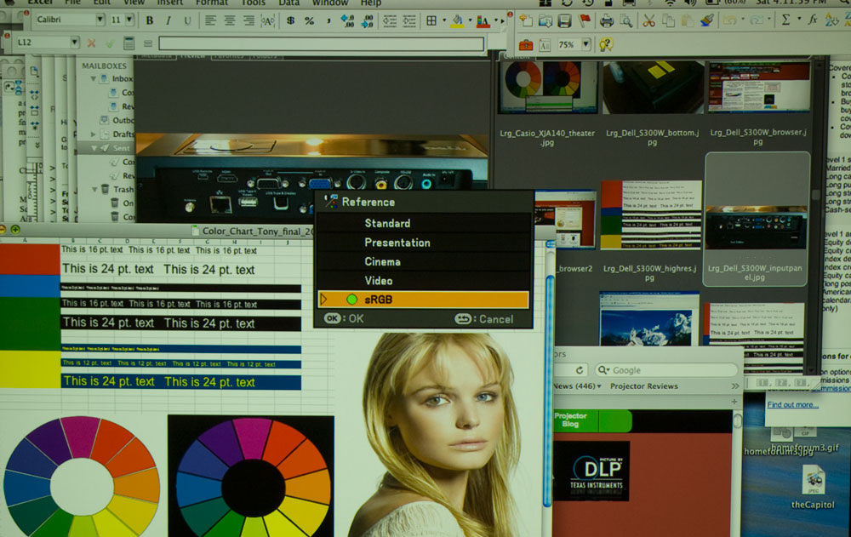Toggle underline formatting in Excel toolbar
Viewport: 851px width, 537px height.
pyautogui.click(x=187, y=20)
